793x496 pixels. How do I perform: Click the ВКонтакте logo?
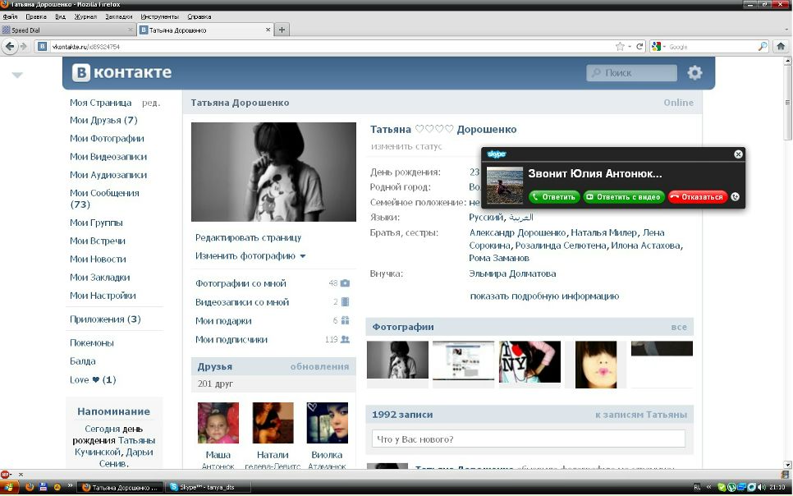[x=121, y=73]
